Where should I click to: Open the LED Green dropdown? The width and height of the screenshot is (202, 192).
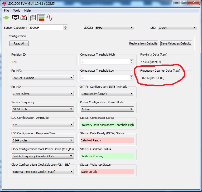[x=177, y=28]
